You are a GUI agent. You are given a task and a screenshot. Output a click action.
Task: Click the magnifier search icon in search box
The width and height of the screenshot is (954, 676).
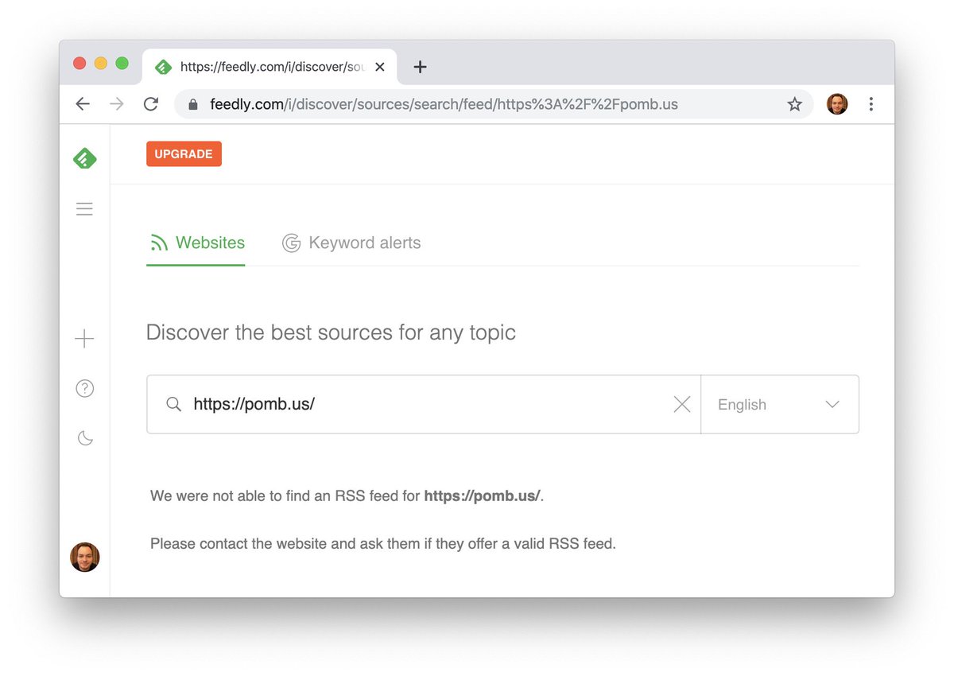[x=173, y=404]
